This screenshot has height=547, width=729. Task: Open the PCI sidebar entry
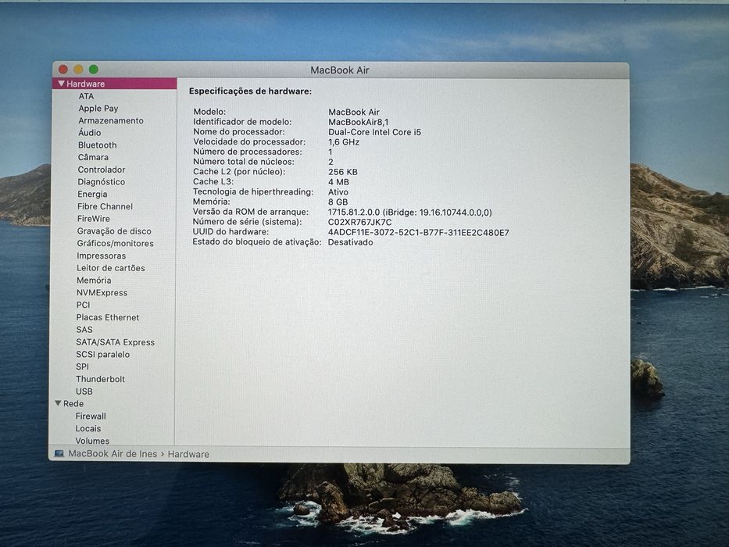coord(83,305)
